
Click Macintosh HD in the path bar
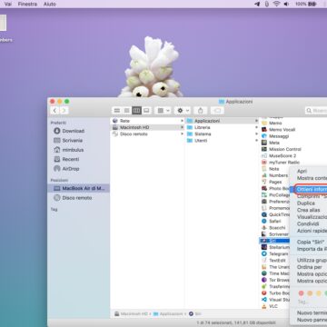point(132,314)
